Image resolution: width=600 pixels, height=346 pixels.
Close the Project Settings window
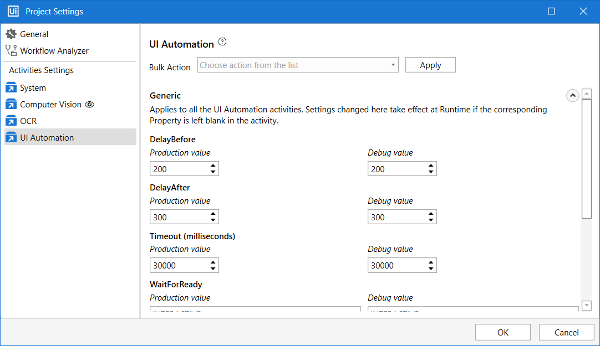pos(583,11)
